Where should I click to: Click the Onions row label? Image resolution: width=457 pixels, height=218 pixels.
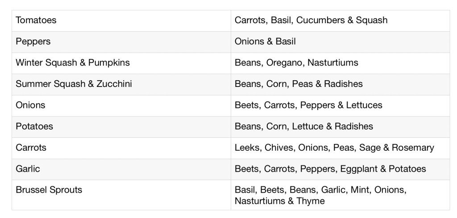(x=30, y=105)
